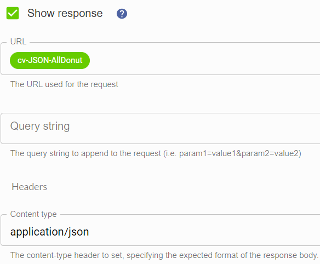The image size is (320, 264).
Task: Select the Headers section heading
Action: click(x=30, y=187)
